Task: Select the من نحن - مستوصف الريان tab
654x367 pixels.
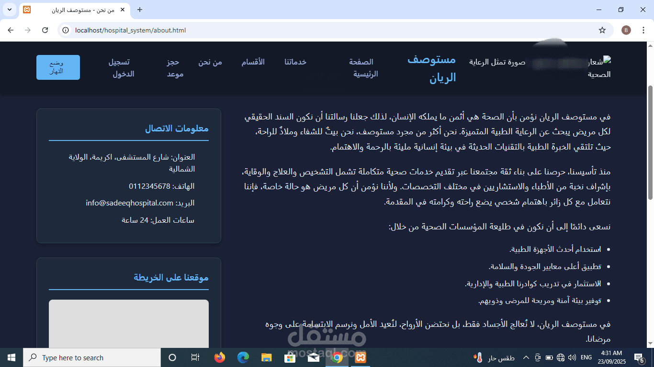Action: (x=74, y=10)
